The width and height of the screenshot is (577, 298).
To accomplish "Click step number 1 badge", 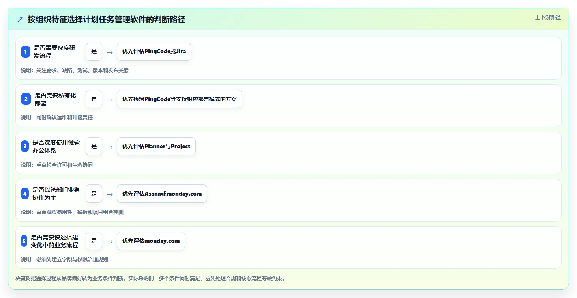I will tap(26, 52).
